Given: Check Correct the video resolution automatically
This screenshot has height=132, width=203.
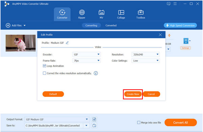Looking at the screenshot, I should (44, 73).
